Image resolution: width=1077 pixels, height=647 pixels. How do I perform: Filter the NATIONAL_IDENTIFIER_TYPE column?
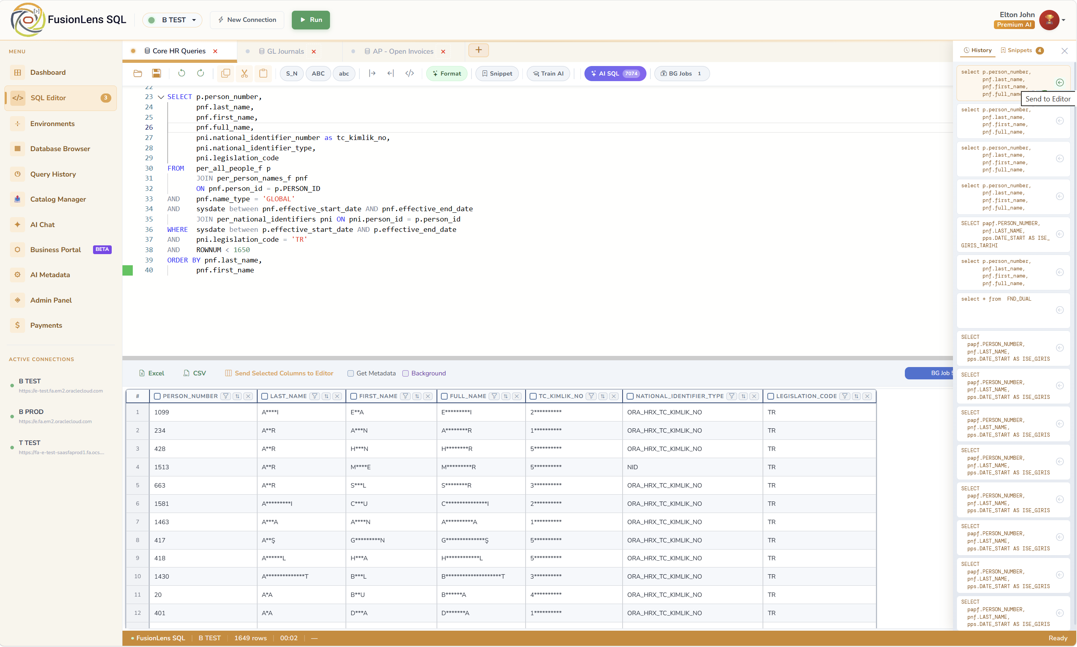click(x=732, y=396)
